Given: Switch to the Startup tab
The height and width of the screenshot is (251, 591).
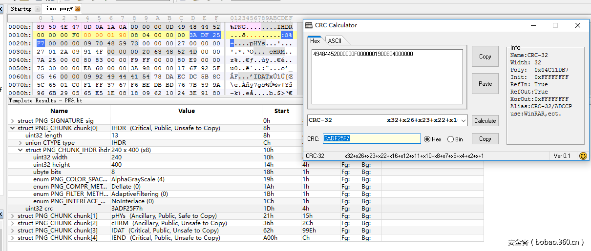Looking at the screenshot, I should pos(21,9).
